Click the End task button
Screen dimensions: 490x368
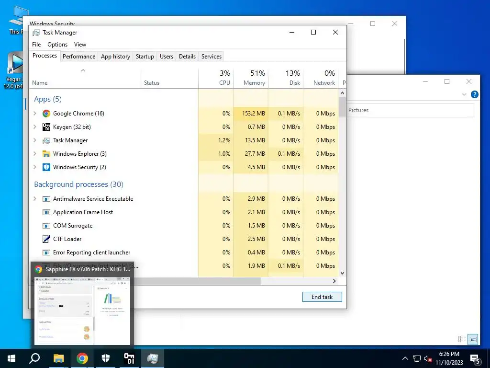(322, 297)
